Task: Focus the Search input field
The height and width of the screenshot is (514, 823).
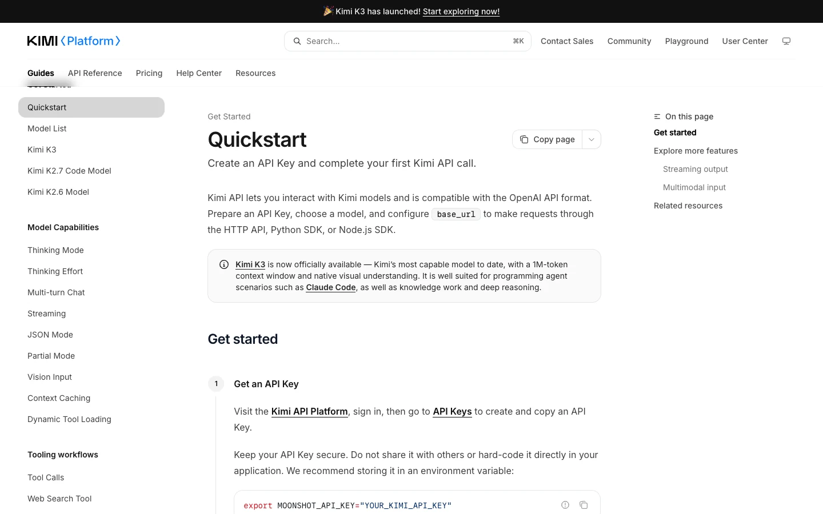Action: 407,41
